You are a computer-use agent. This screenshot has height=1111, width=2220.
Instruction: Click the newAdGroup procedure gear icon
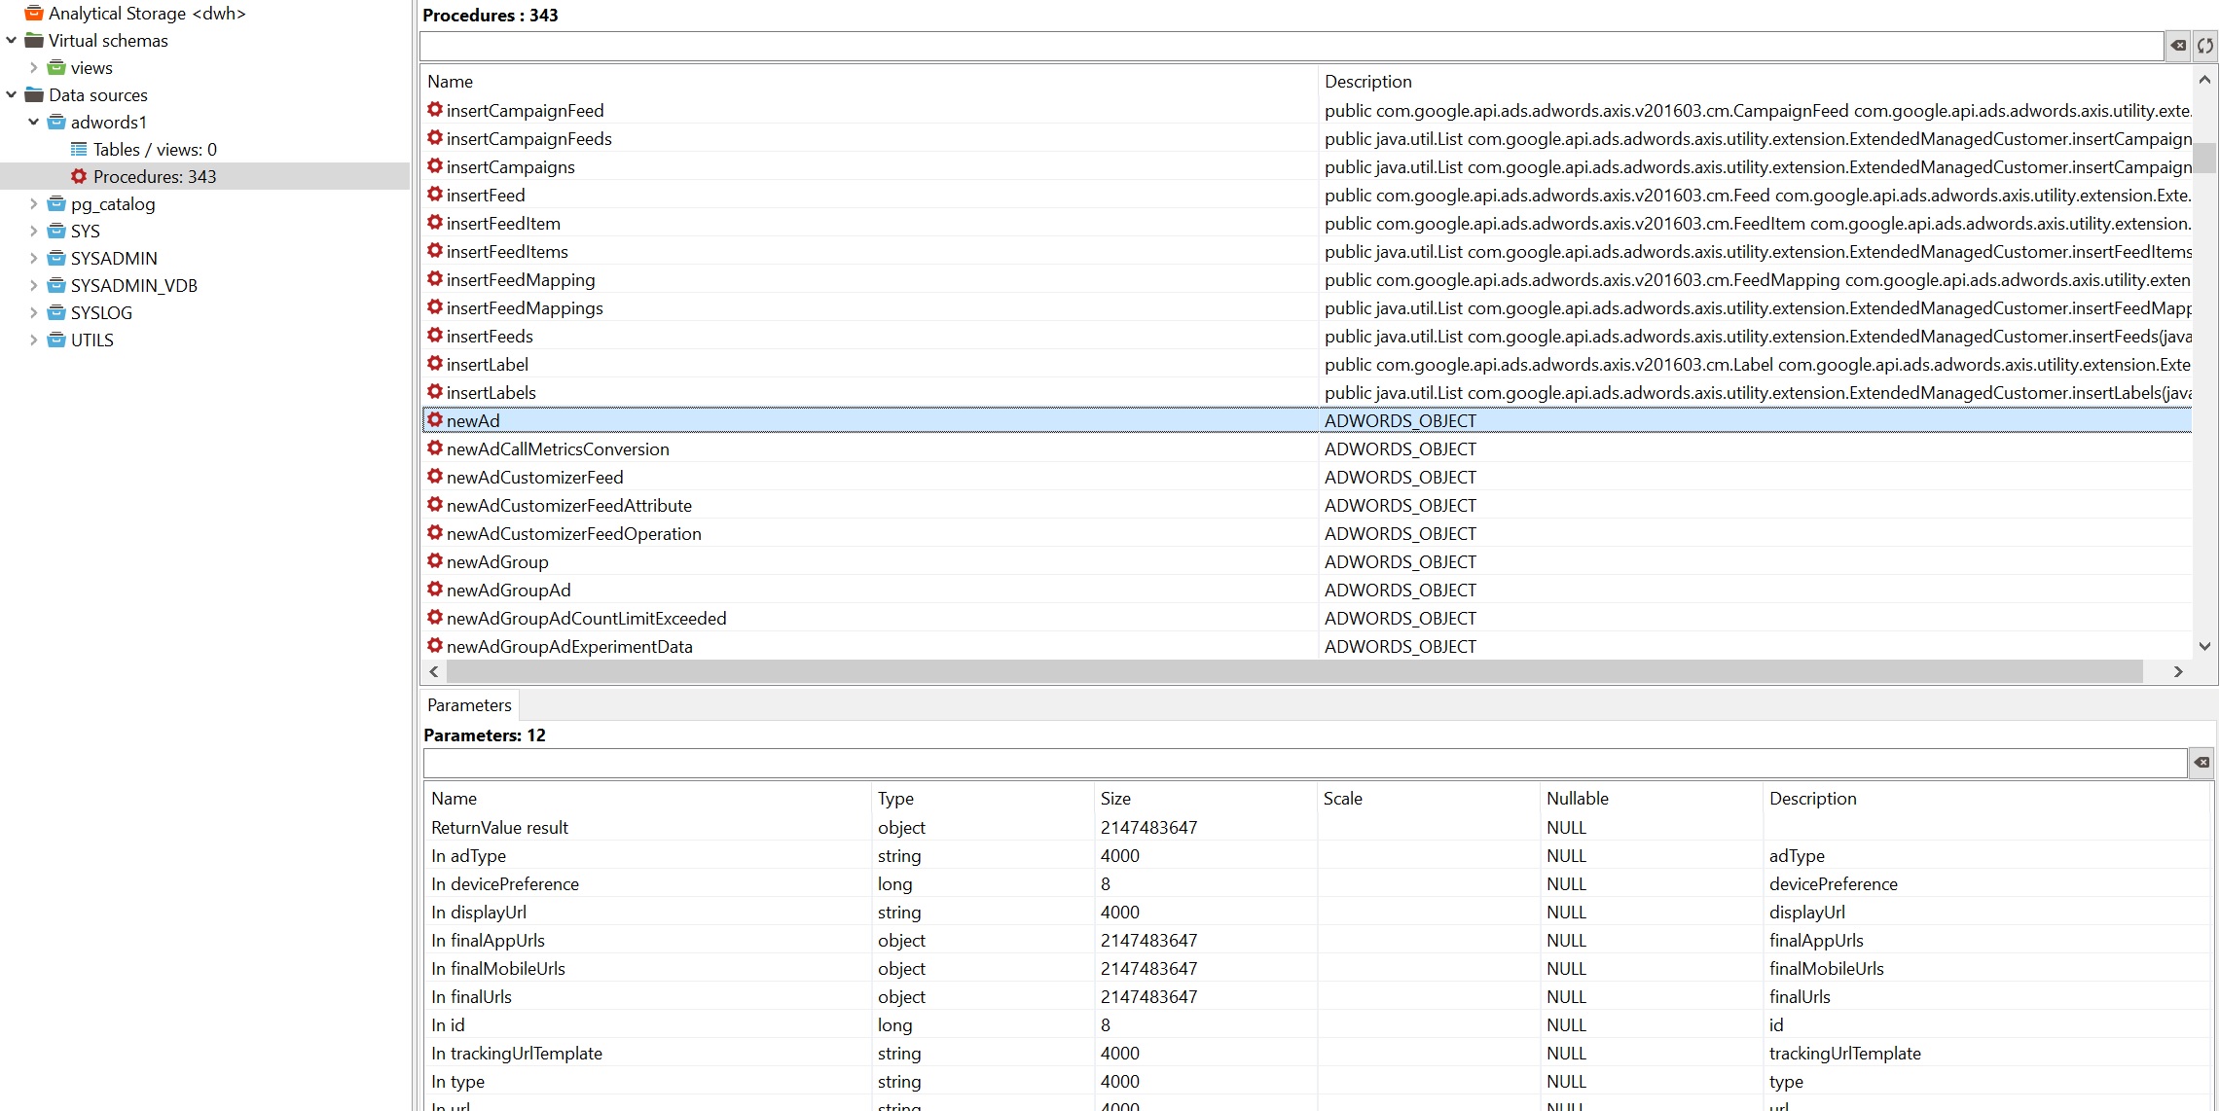click(x=435, y=561)
